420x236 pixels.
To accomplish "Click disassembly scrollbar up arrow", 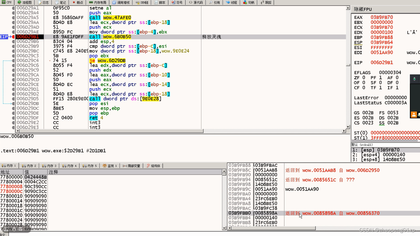I will click(x=348, y=8).
